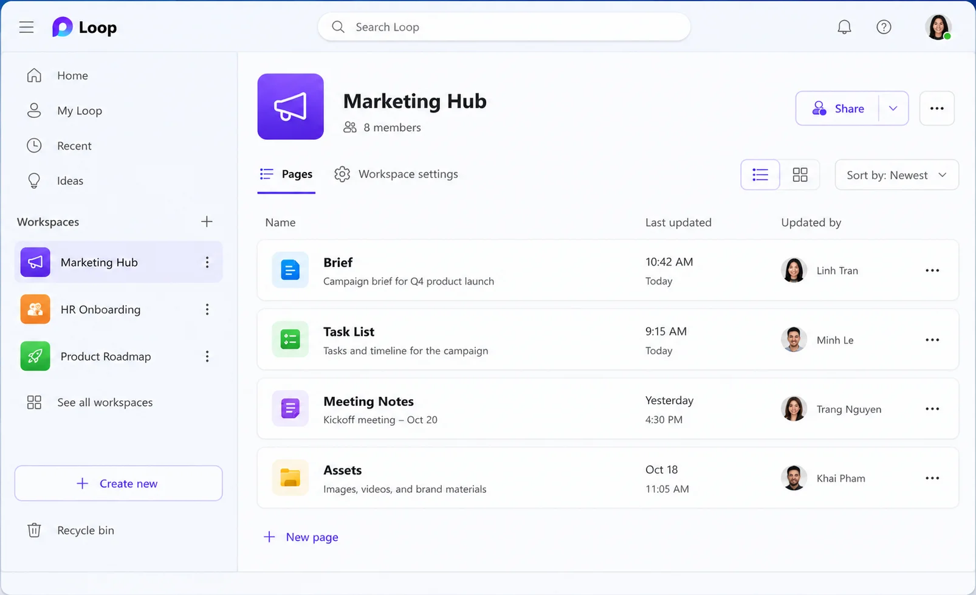Open the Meeting Notes page

point(608,408)
